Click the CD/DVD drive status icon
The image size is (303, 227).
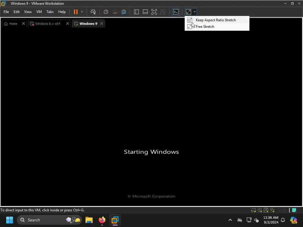click(x=260, y=210)
